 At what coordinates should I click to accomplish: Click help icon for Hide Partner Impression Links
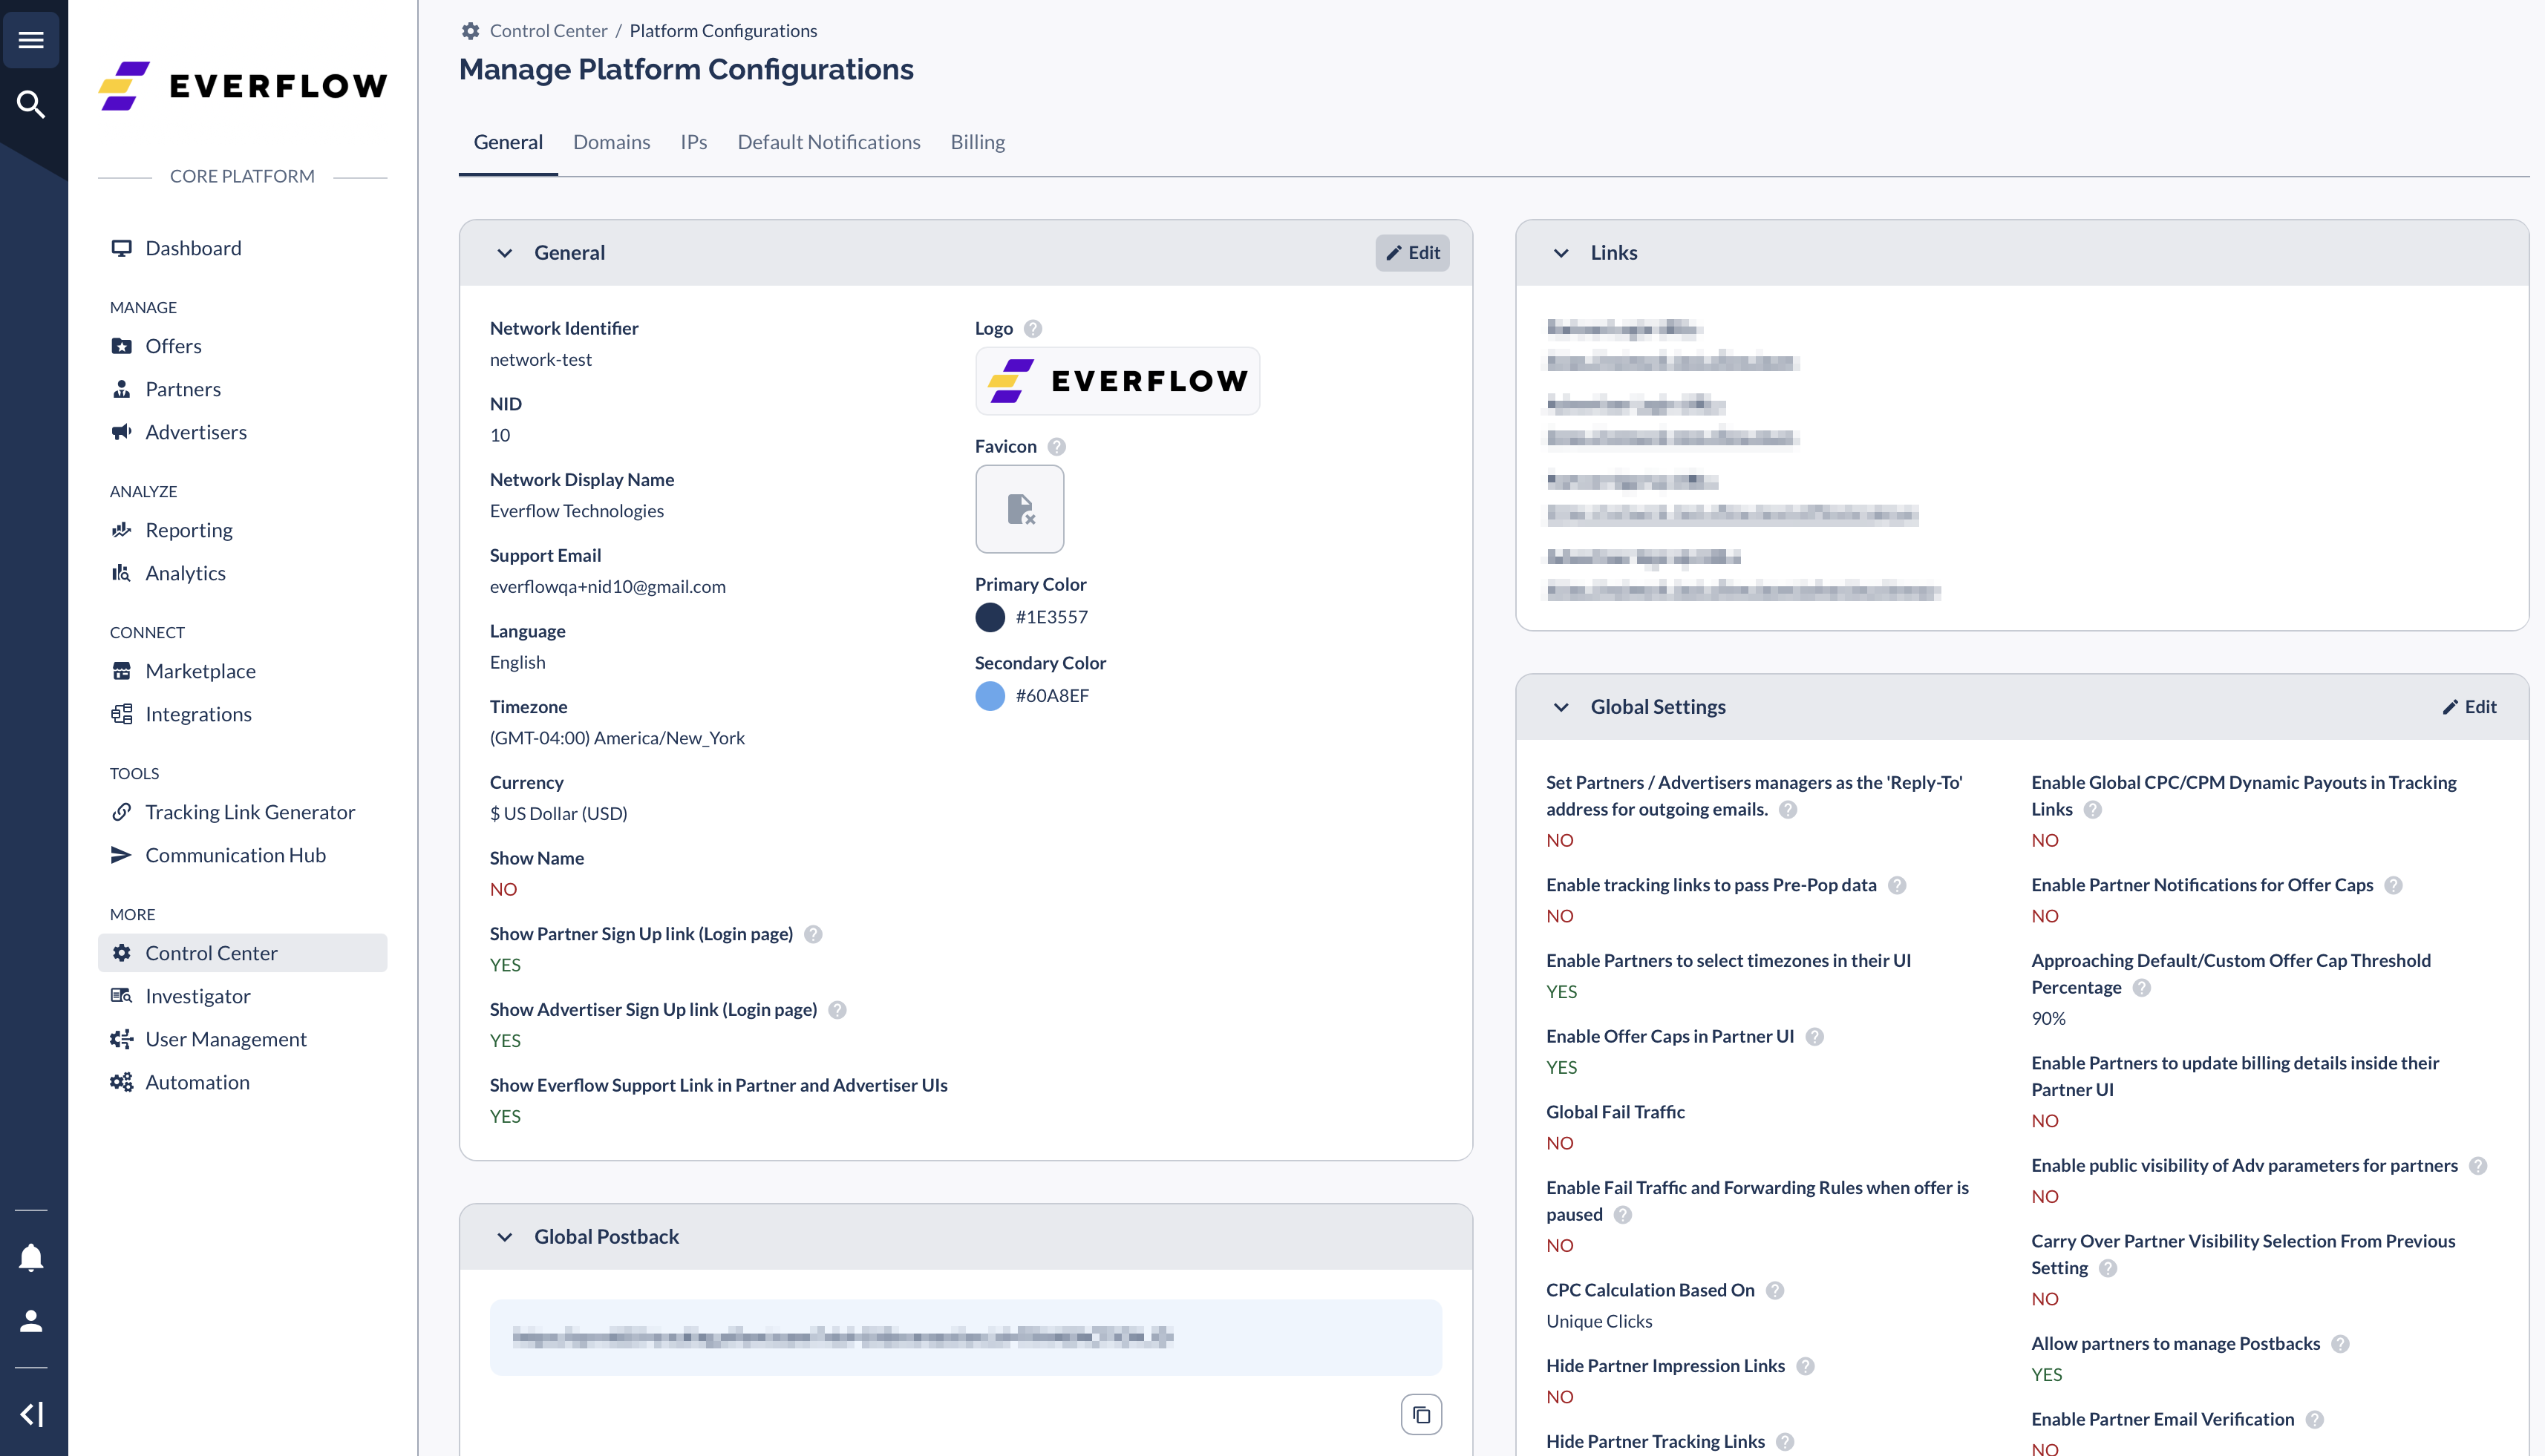click(x=1805, y=1367)
